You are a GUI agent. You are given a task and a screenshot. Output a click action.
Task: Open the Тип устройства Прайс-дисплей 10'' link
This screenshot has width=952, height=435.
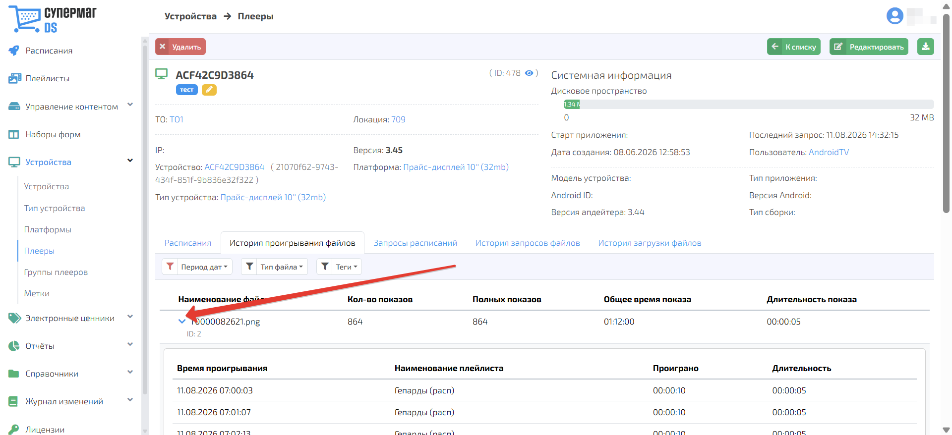tap(273, 197)
